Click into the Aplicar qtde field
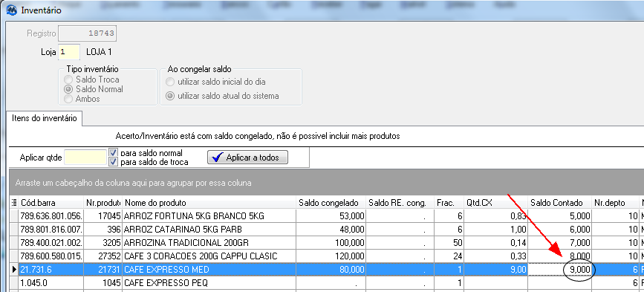Image resolution: width=644 pixels, height=292 pixels. pyautogui.click(x=85, y=158)
